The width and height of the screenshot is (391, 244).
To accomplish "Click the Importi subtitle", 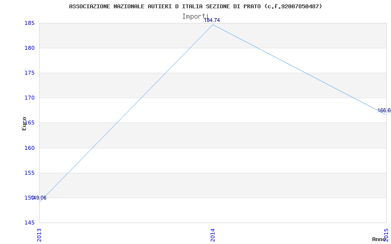I will (195, 17).
